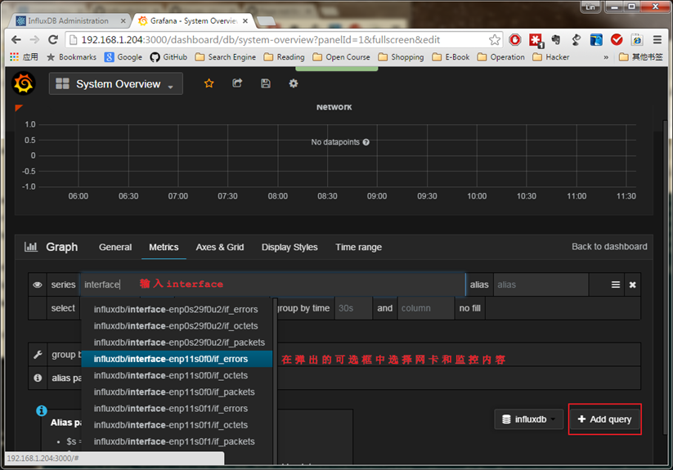Open the influxdb datasource dropdown
673x470 pixels.
(528, 419)
